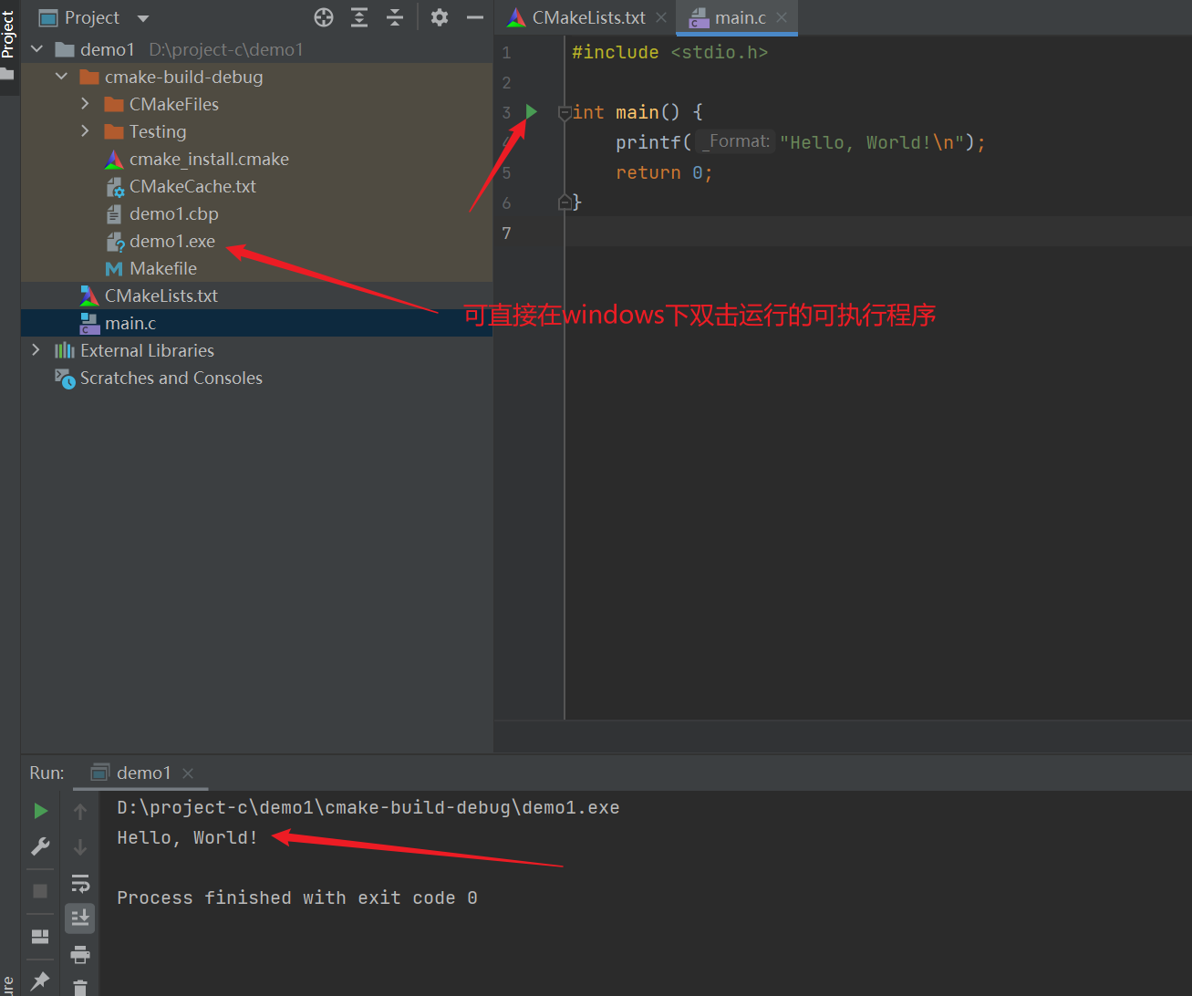This screenshot has width=1192, height=996.
Task: Close the CMakeLists.txt editor tab
Action: pyautogui.click(x=661, y=18)
